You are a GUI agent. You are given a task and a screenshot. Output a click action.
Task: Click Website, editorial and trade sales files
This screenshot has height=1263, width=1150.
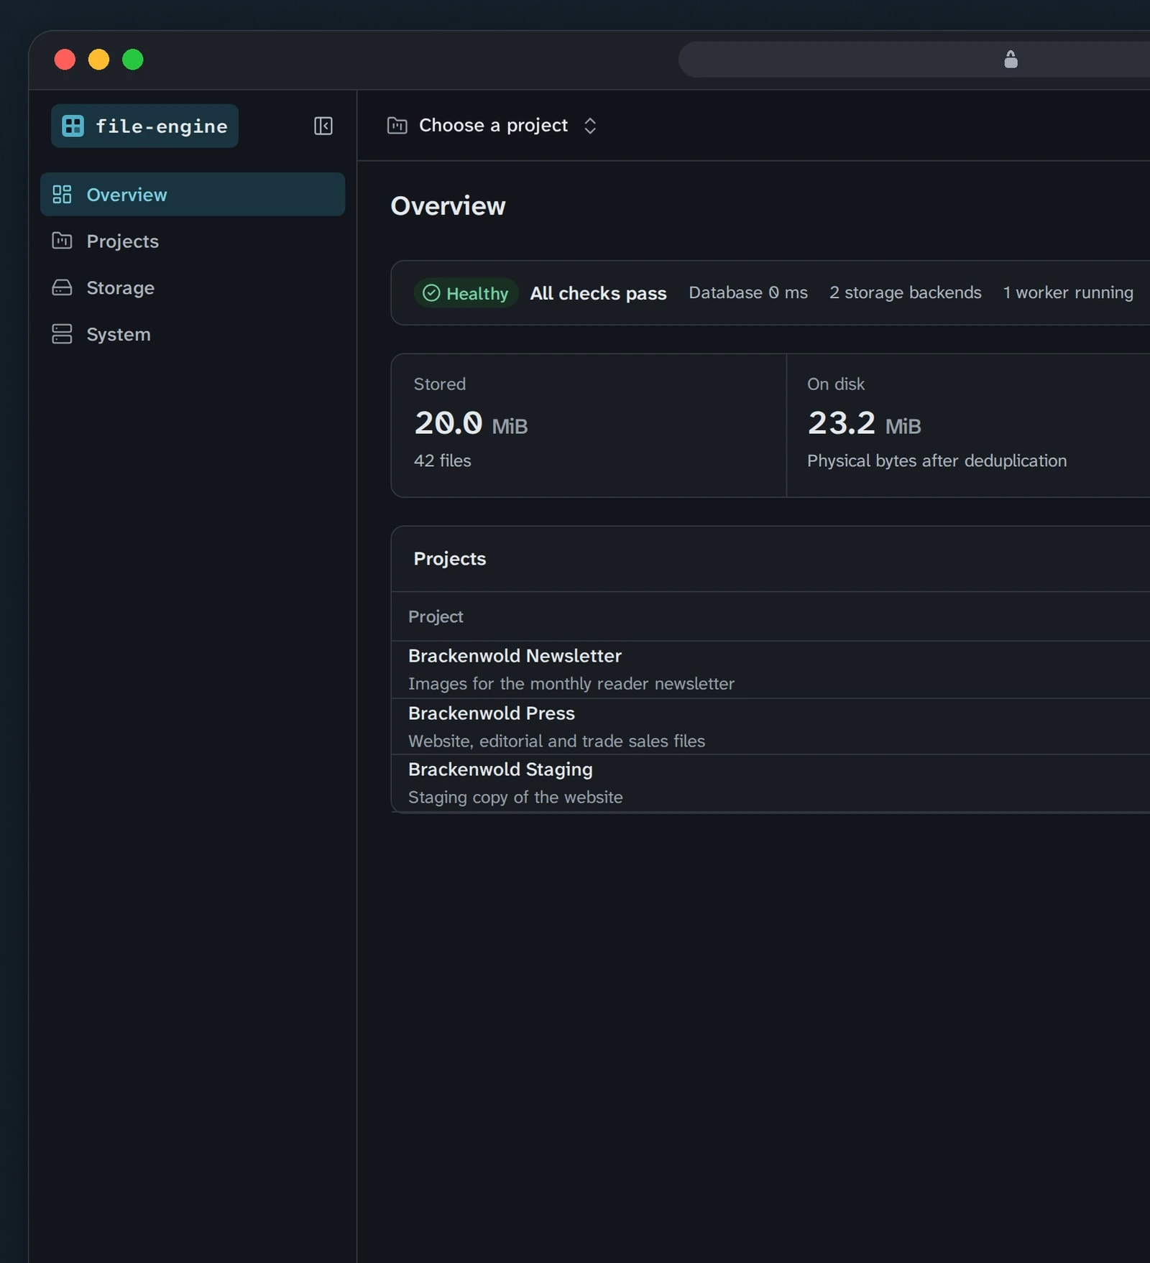[556, 741]
